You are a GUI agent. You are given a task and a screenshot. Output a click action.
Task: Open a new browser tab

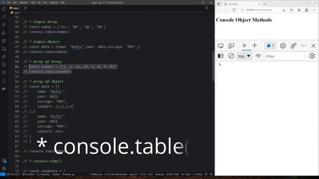pyautogui.click(x=265, y=4)
